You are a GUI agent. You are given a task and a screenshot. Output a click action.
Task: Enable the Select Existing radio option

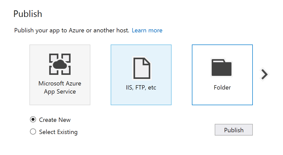coord(33,132)
